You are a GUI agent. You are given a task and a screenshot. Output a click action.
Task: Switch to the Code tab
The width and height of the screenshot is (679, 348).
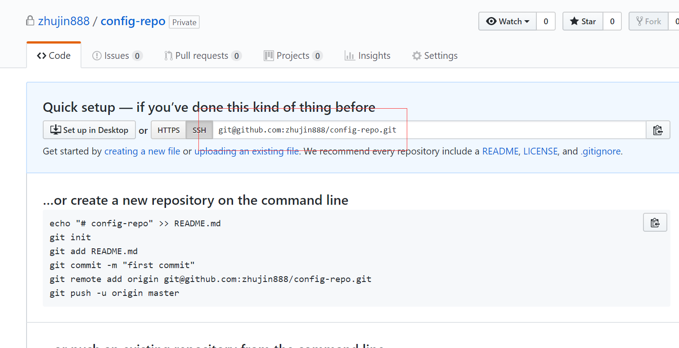54,55
